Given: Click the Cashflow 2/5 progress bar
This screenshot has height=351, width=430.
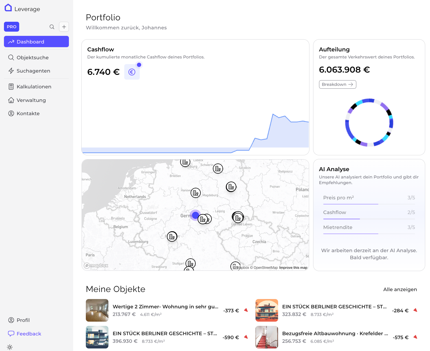Looking at the screenshot, I should (x=341, y=219).
